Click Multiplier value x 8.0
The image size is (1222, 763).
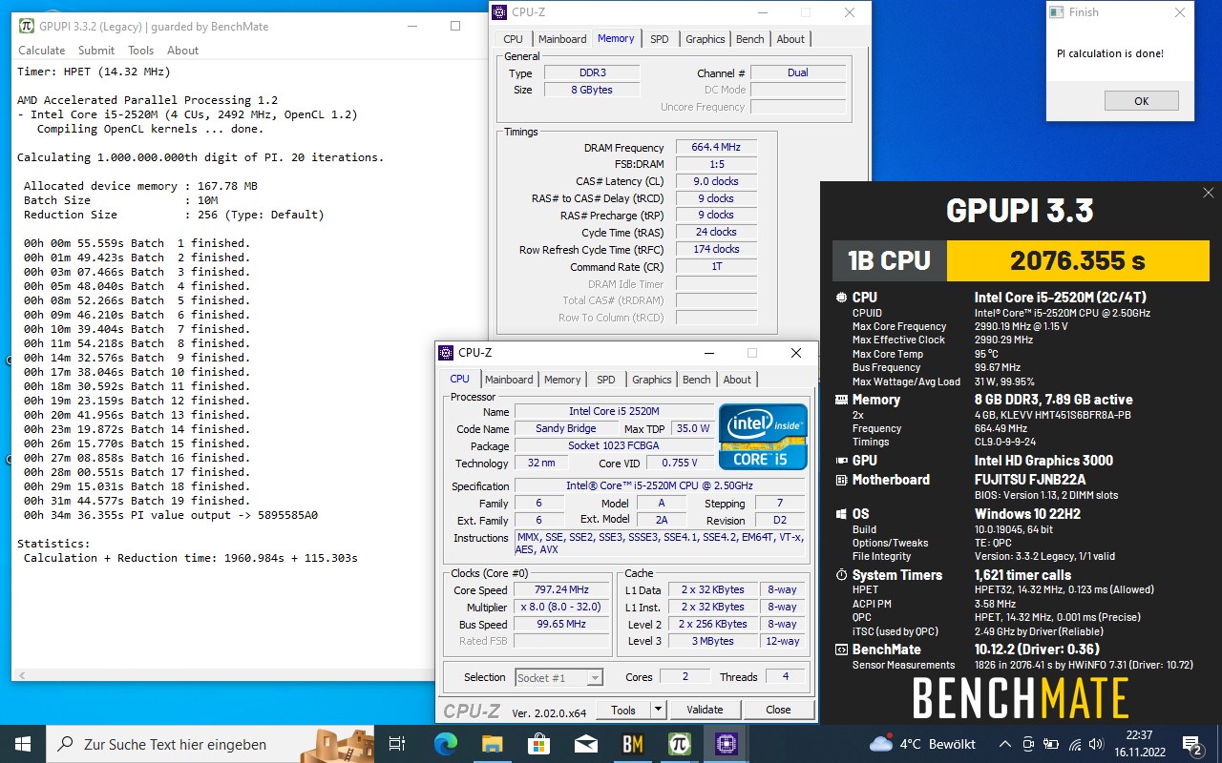tap(561, 607)
